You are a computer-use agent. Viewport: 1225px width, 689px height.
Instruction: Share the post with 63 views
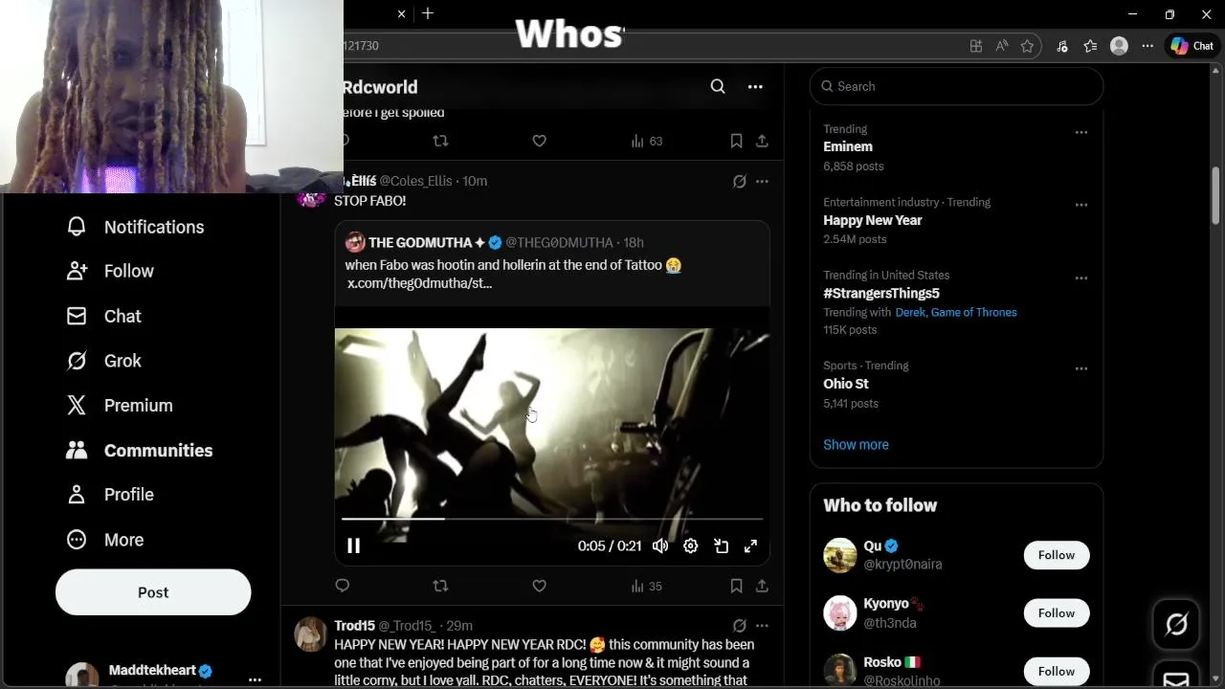coord(762,141)
